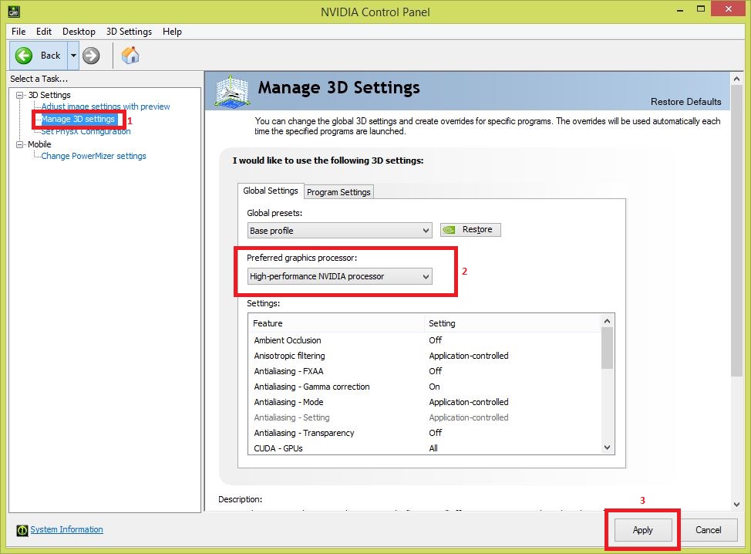Open the Desktop menu
The height and width of the screenshot is (554, 751).
[78, 32]
